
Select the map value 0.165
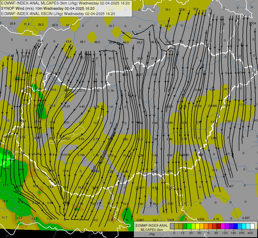(81, 155)
